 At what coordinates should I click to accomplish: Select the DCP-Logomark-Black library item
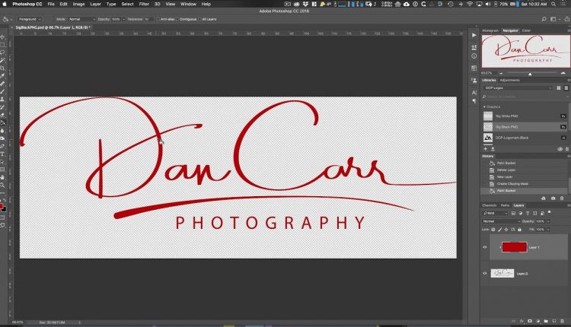525,138
